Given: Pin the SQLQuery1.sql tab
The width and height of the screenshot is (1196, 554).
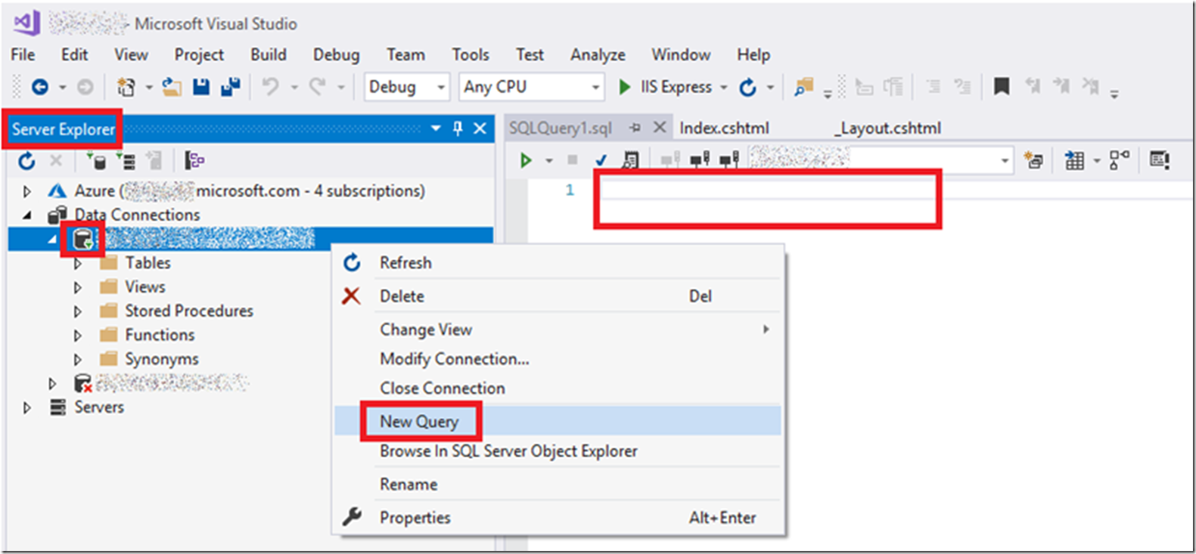Looking at the screenshot, I should click(635, 128).
